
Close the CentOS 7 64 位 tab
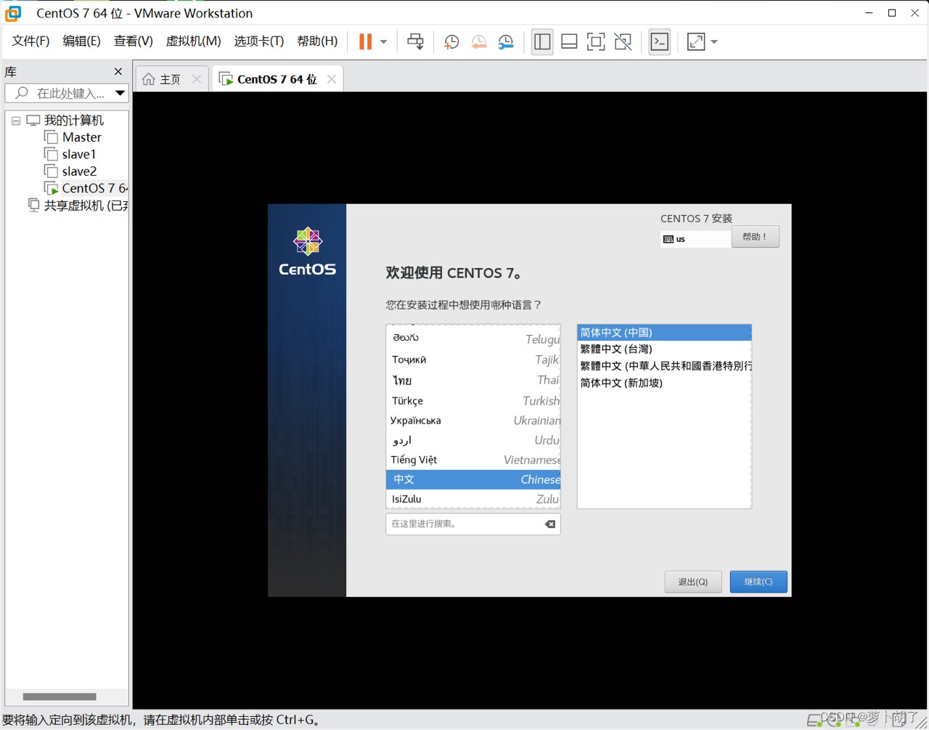[x=332, y=79]
